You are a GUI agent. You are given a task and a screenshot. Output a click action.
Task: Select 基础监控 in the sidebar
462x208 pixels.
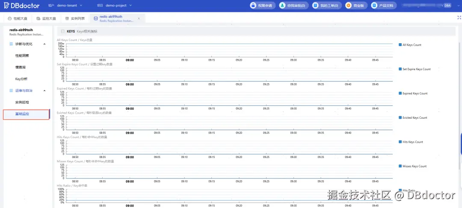[26, 114]
